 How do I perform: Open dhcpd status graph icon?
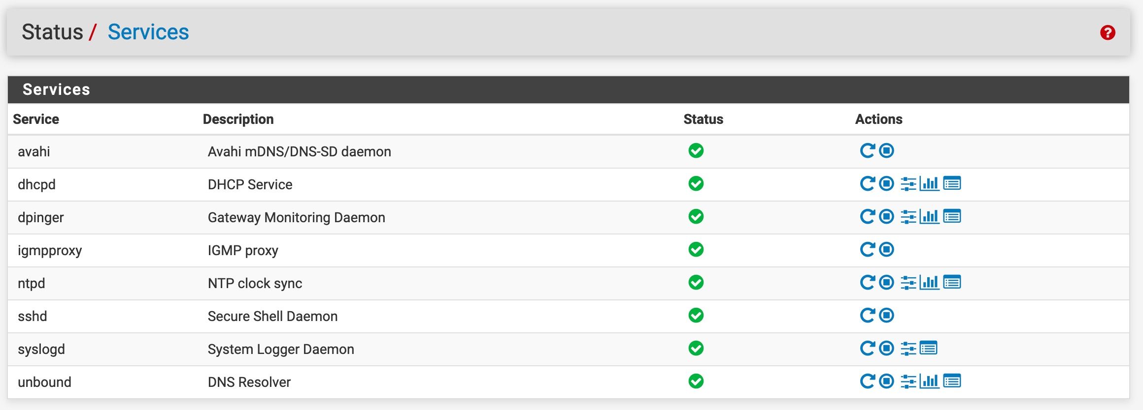coord(930,183)
